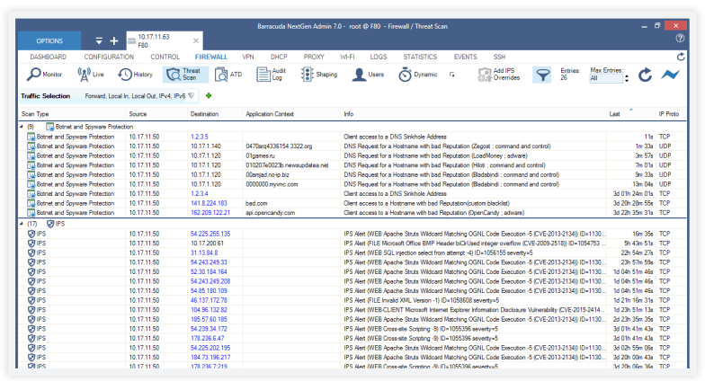Click the Max Entries stepper arrows
Screen dimensions: 705x381
(627, 78)
